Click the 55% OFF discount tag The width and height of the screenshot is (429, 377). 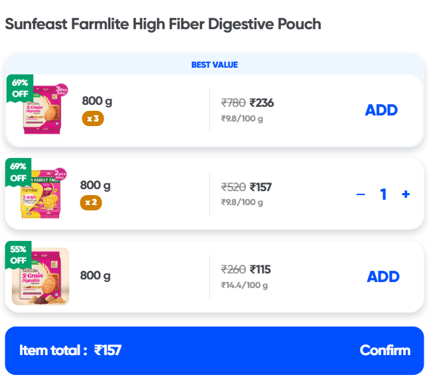pos(18,255)
